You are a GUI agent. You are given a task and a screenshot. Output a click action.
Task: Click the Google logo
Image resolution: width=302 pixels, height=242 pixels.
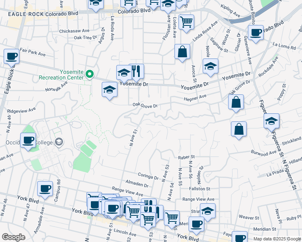coord(13,237)
